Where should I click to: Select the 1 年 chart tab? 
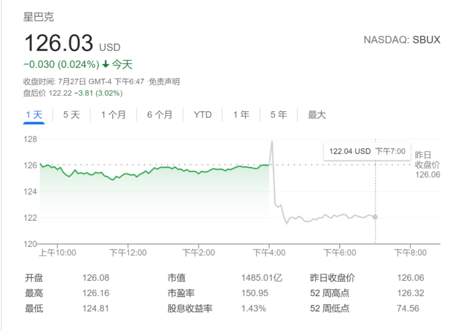[x=241, y=115]
